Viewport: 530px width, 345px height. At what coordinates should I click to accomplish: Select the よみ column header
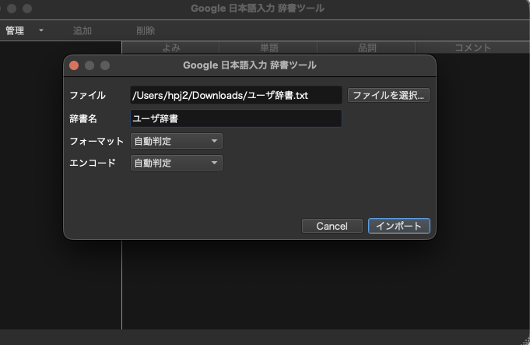(x=171, y=48)
